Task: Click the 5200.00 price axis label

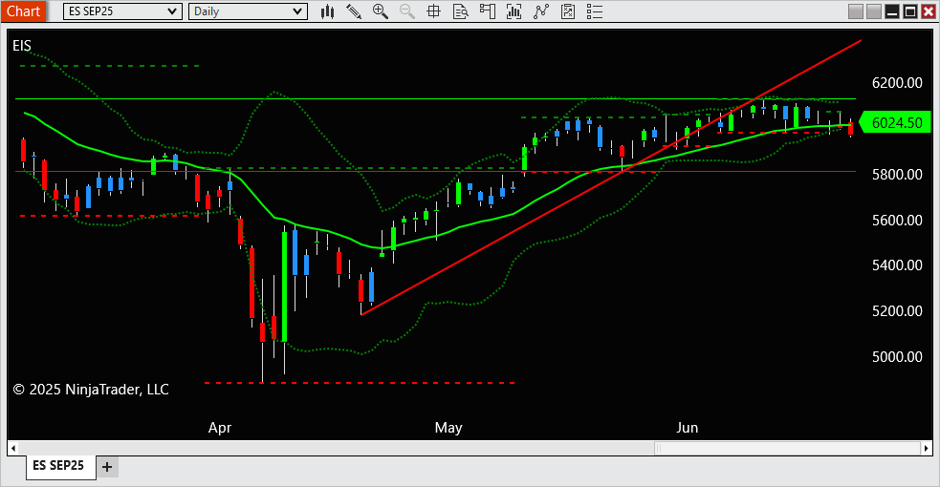Action: (x=897, y=311)
